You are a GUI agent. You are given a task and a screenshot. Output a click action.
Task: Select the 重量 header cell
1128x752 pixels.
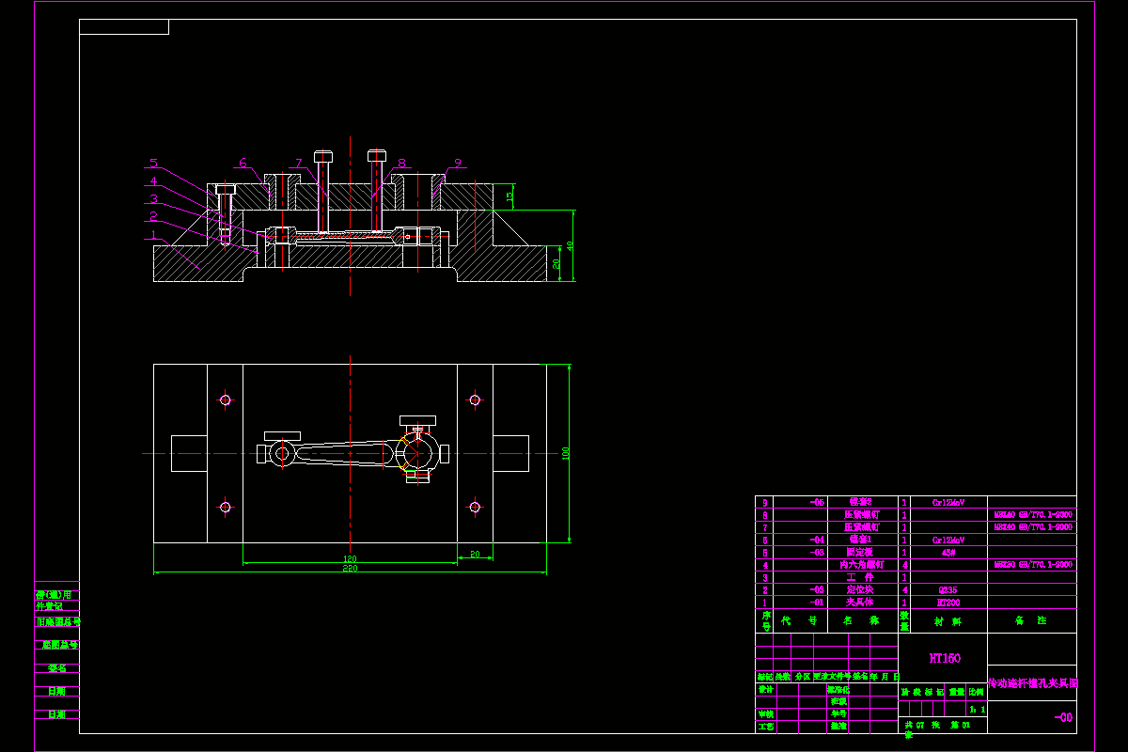pyautogui.click(x=957, y=691)
